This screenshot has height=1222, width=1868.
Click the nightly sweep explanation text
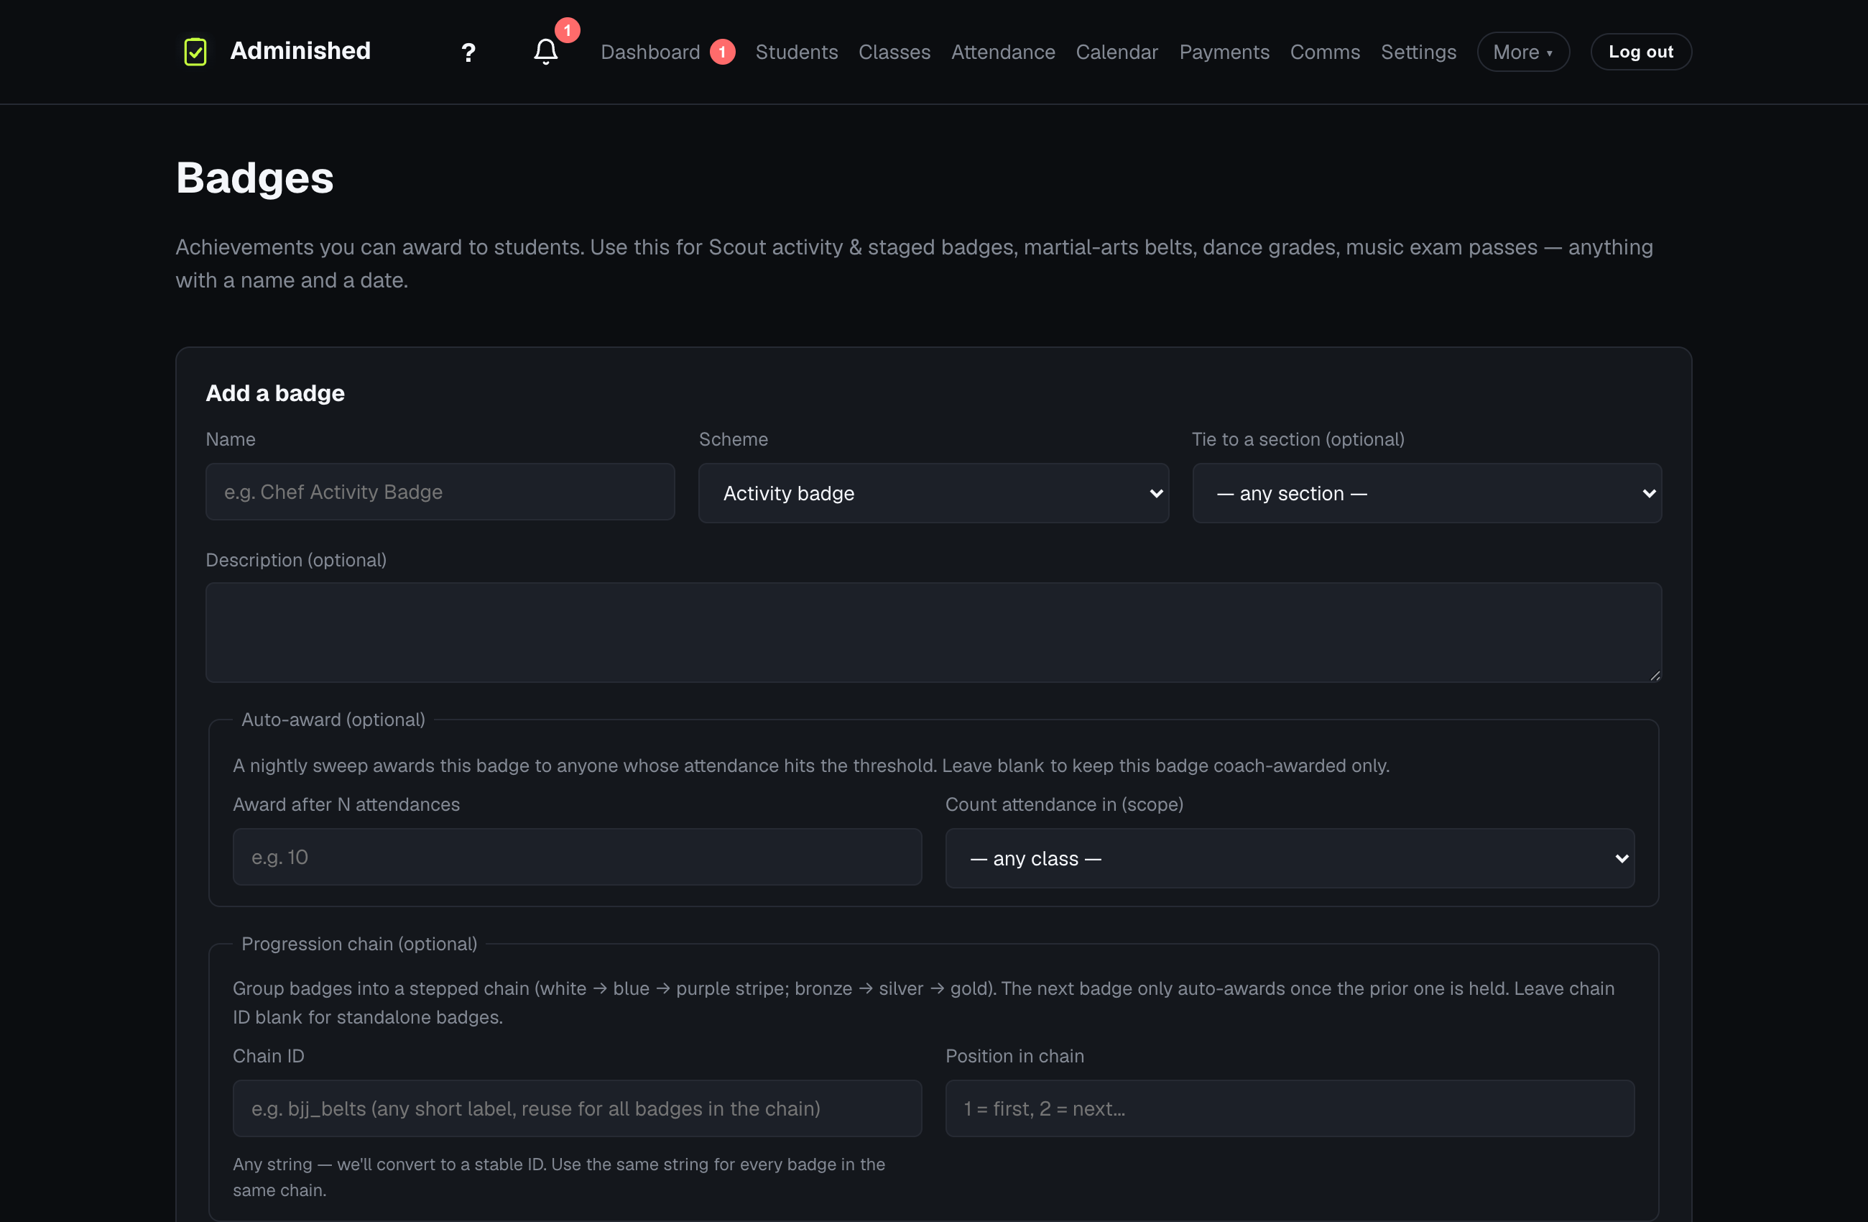(810, 765)
